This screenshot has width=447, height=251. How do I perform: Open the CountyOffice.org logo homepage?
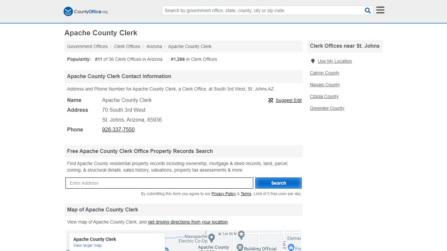(x=85, y=11)
